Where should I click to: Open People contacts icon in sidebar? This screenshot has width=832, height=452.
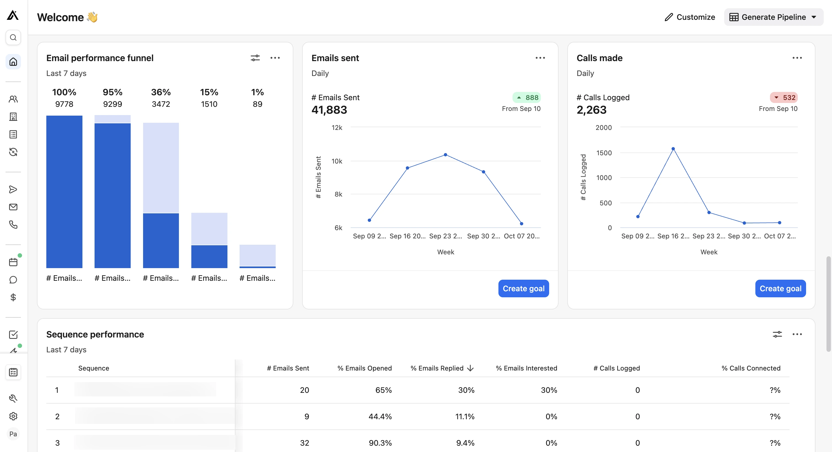tap(13, 99)
